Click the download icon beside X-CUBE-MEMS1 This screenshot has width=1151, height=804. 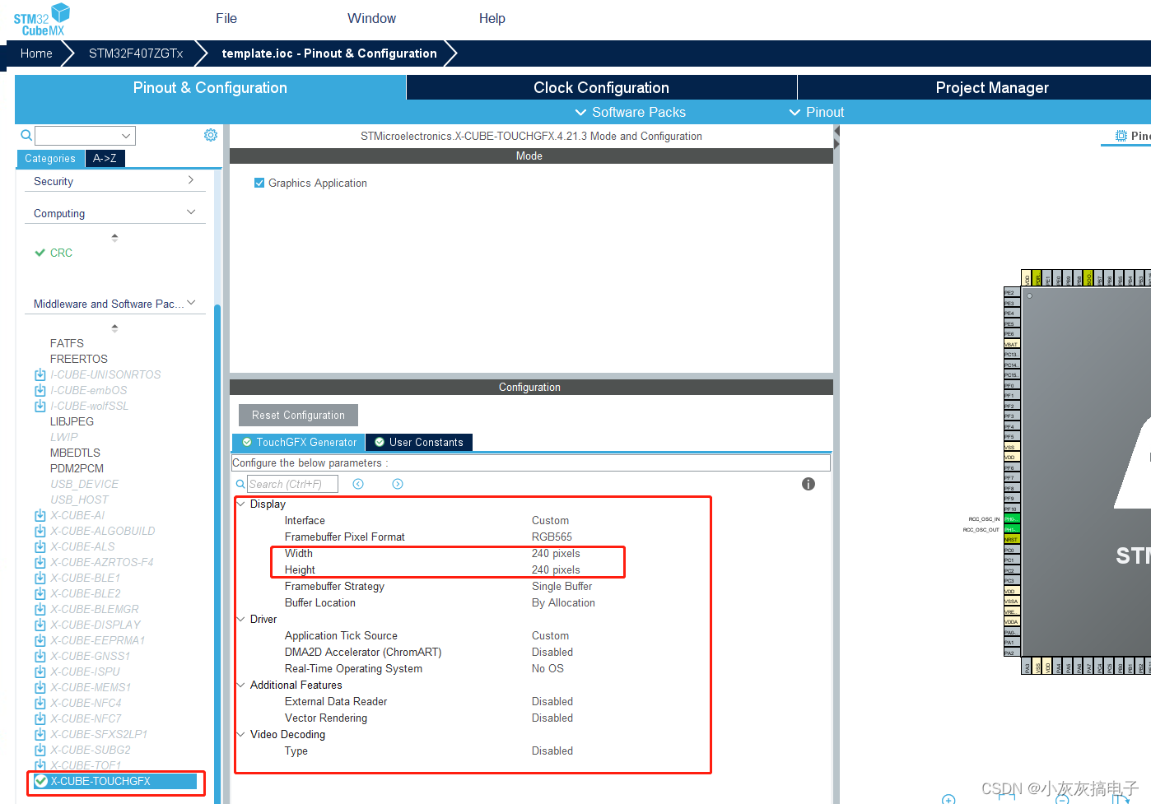pyautogui.click(x=40, y=687)
